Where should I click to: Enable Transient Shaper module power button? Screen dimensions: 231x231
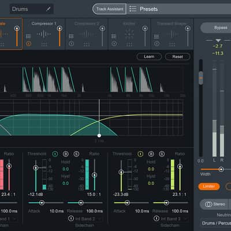click(157, 44)
